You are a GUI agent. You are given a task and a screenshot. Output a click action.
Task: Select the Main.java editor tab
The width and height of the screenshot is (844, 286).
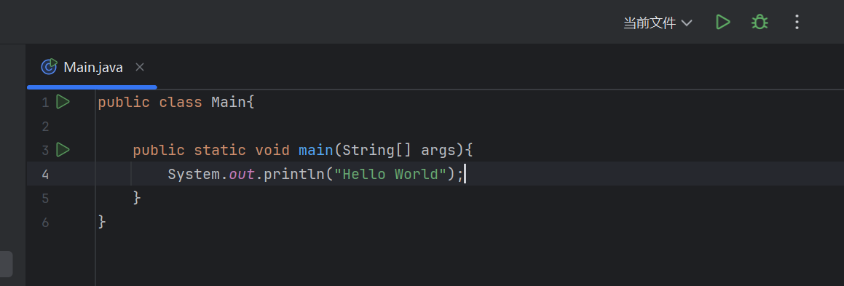pyautogui.click(x=92, y=67)
